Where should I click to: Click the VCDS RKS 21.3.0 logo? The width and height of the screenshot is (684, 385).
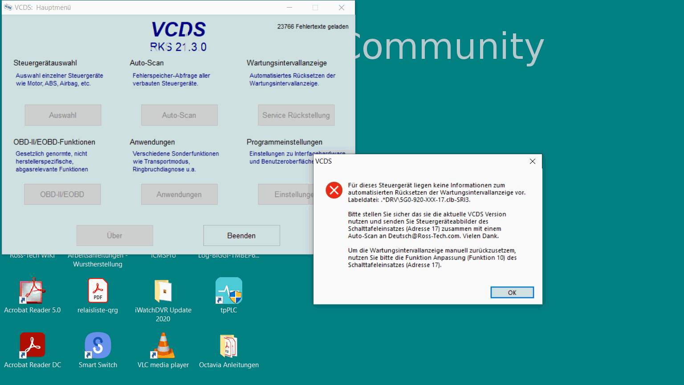click(178, 37)
